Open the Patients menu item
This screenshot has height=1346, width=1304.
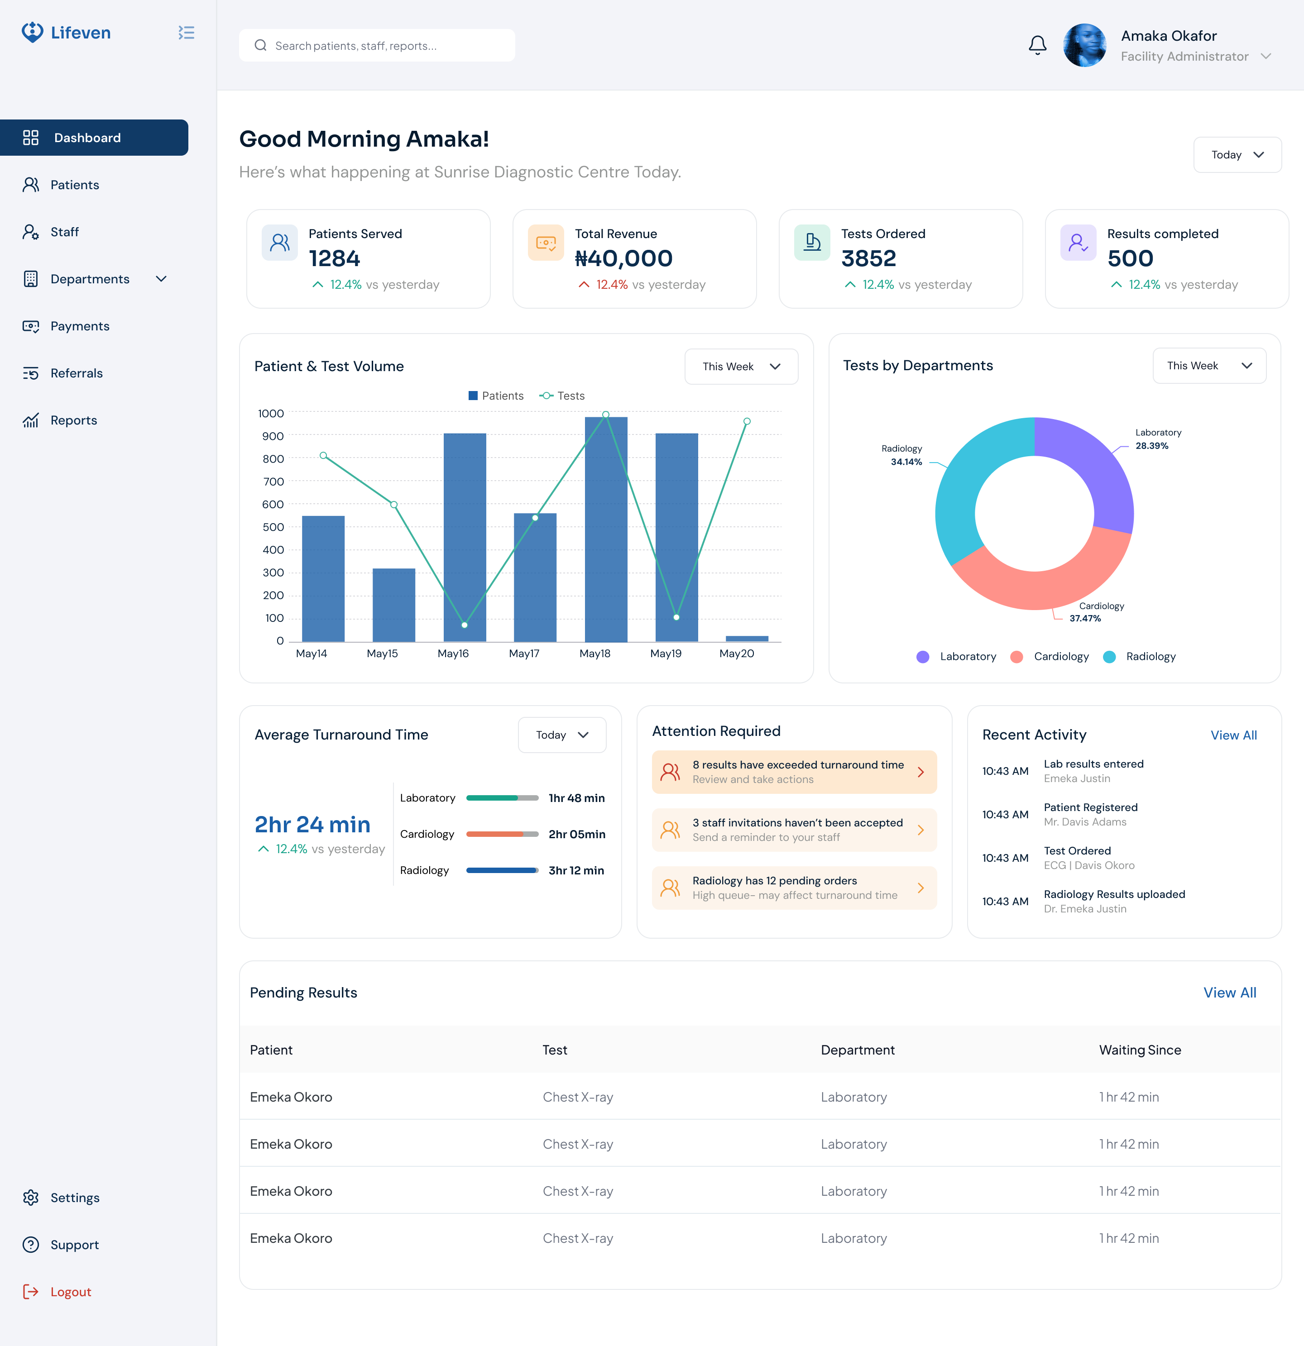pos(74,185)
